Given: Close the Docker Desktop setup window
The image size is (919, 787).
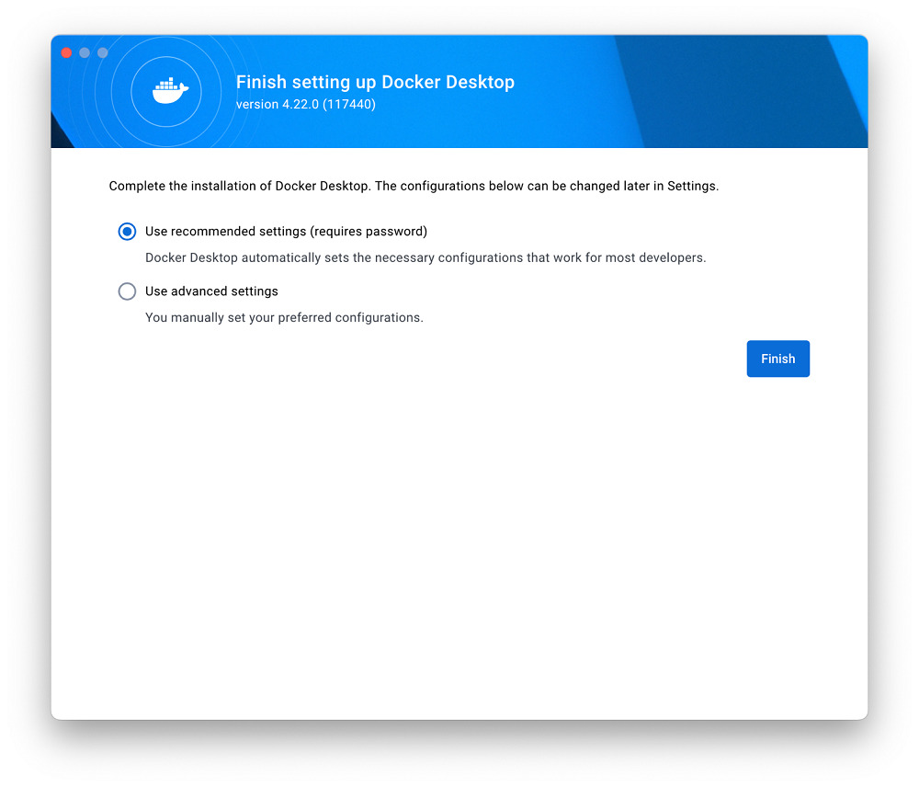Looking at the screenshot, I should (66, 53).
